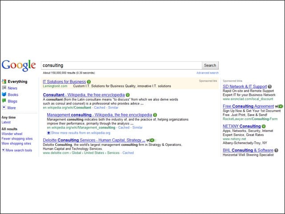Show more results from en.wikipedia.org

(x=81, y=133)
